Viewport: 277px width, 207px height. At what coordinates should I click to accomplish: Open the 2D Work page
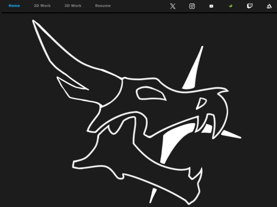[x=42, y=6]
